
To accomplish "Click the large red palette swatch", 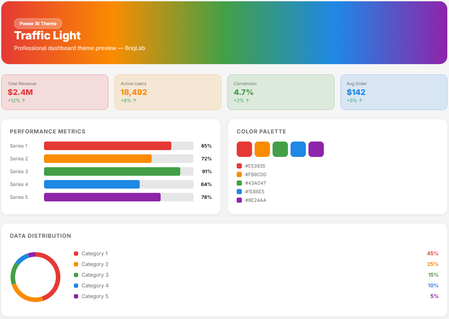I will coord(244,149).
